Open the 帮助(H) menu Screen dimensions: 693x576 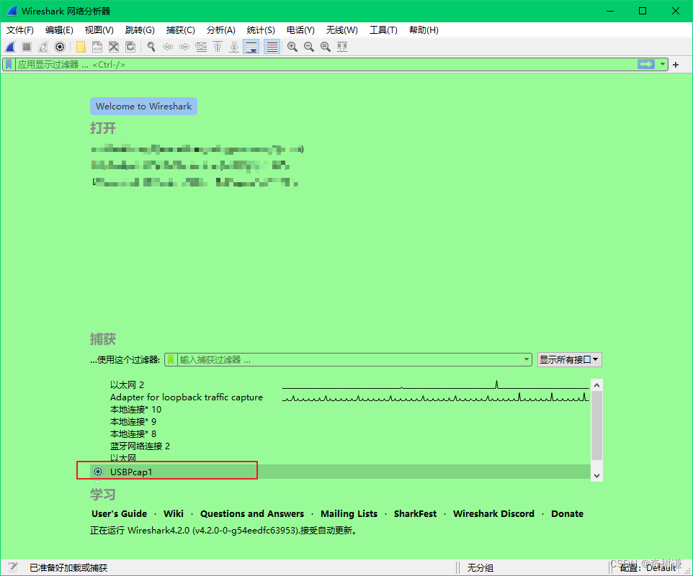pyautogui.click(x=424, y=30)
